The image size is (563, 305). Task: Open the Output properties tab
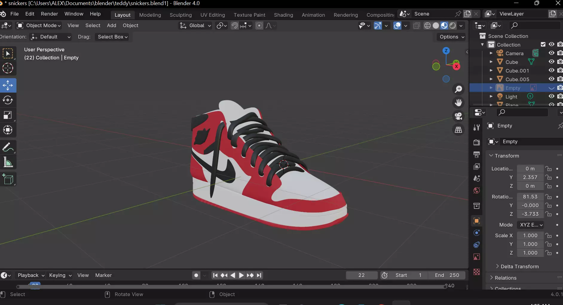coord(477,154)
